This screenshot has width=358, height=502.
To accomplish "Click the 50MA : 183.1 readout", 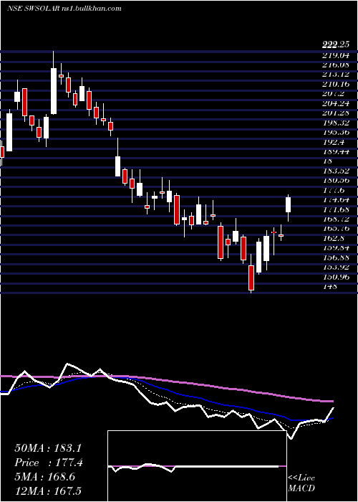I will 49,448.
